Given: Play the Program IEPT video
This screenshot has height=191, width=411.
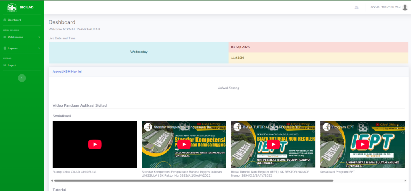Looking at the screenshot, I should tap(362, 144).
